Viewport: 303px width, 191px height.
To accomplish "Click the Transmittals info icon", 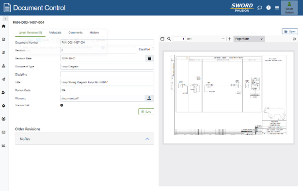I will (62, 105).
